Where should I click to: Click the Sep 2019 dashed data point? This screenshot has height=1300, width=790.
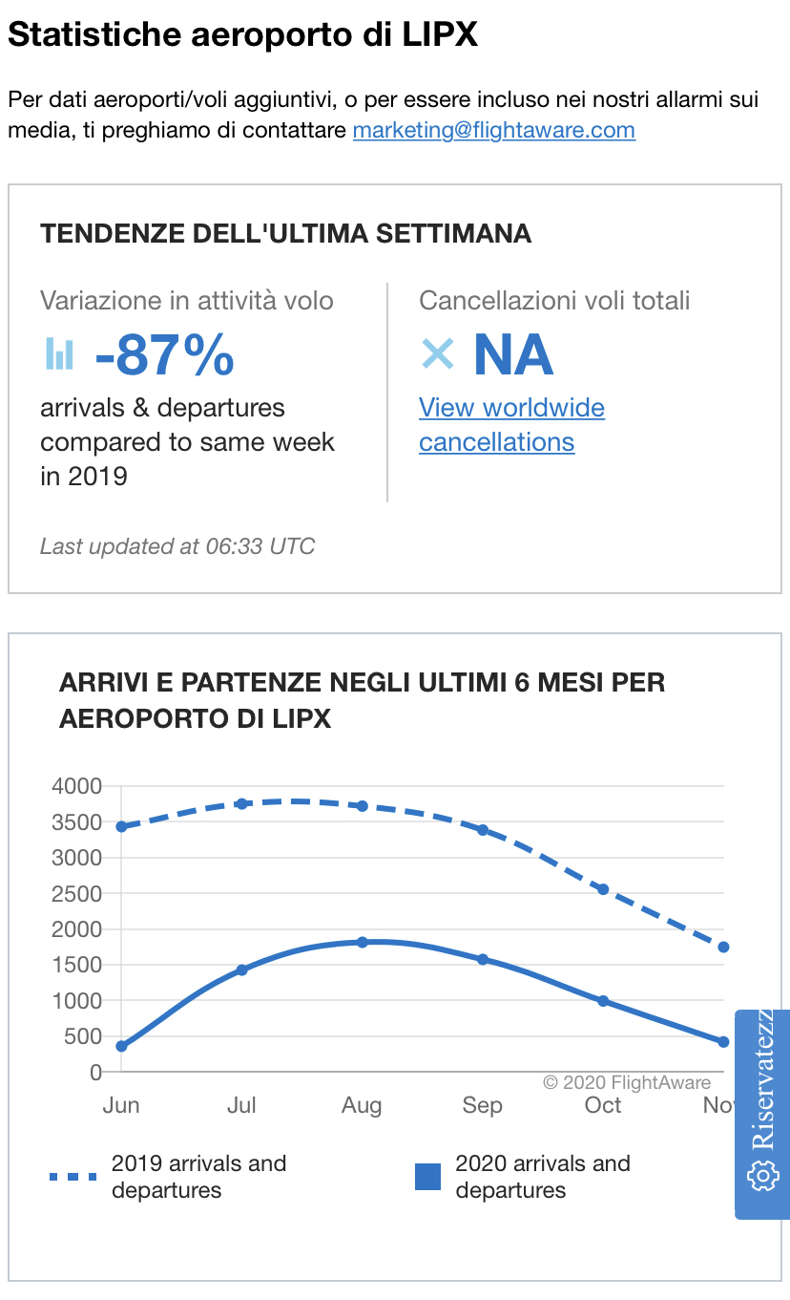[x=483, y=830]
